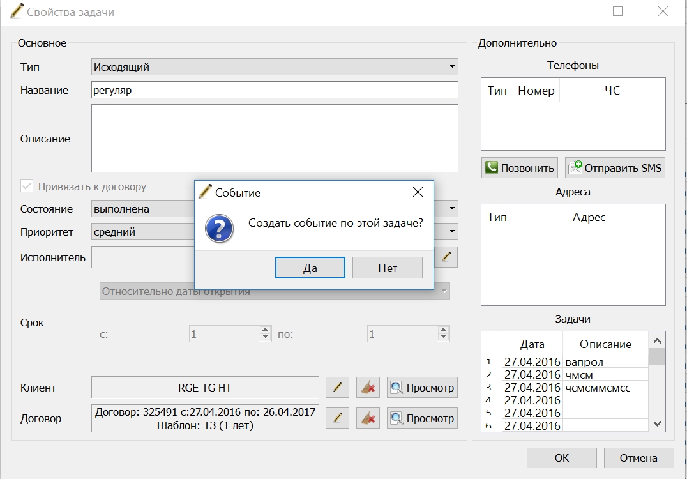The width and height of the screenshot is (687, 479).
Task: Click the Позвонить phone button
Action: point(520,168)
